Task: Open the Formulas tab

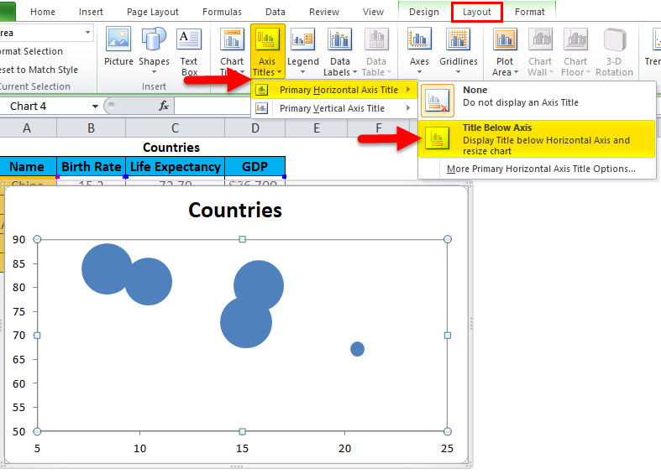Action: (x=222, y=12)
